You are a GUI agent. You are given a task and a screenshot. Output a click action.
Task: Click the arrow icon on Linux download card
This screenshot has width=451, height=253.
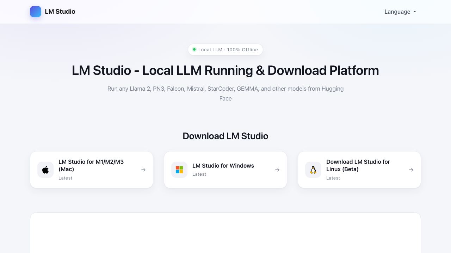pos(411,170)
